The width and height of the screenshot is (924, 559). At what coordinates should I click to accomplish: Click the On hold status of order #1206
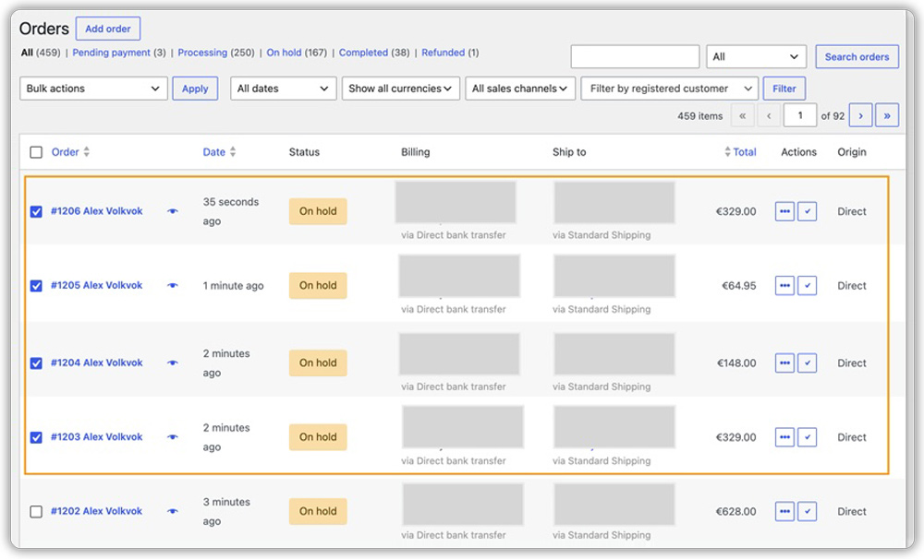[x=318, y=211]
